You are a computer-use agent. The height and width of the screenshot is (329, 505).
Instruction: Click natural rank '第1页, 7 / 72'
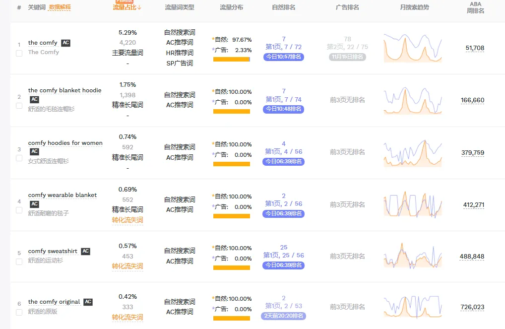[283, 47]
